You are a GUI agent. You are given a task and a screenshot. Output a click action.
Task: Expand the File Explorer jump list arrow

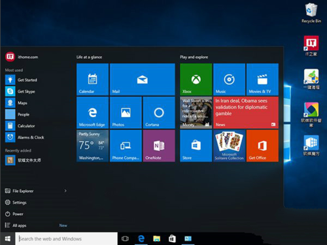65,191
